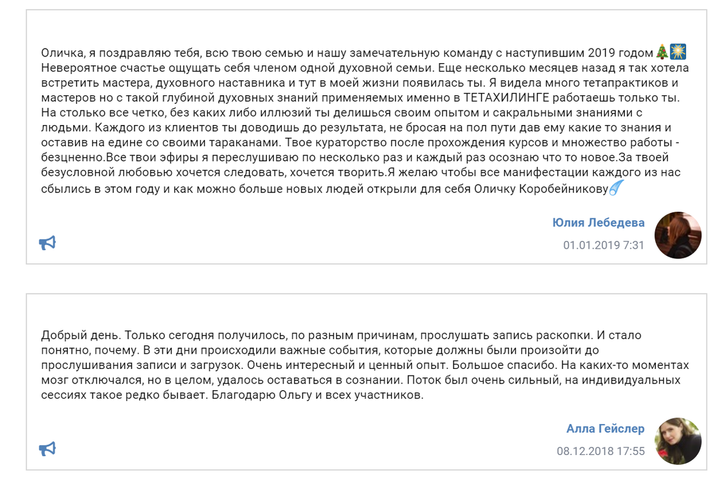Select Алла Гейслер's round avatar photo
Viewport: 728px width, 486px height.
[678, 441]
